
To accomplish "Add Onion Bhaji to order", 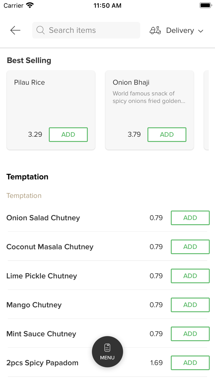I will (x=167, y=135).
